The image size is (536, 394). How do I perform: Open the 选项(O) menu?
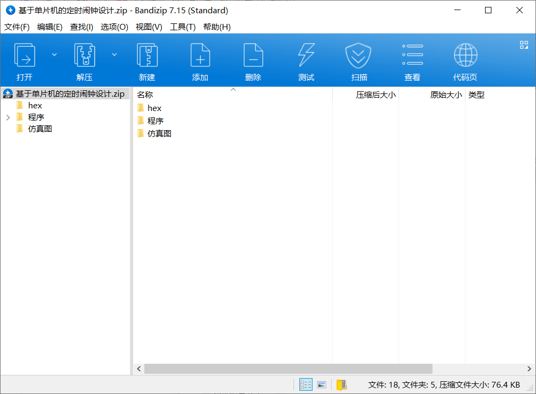[x=115, y=27]
